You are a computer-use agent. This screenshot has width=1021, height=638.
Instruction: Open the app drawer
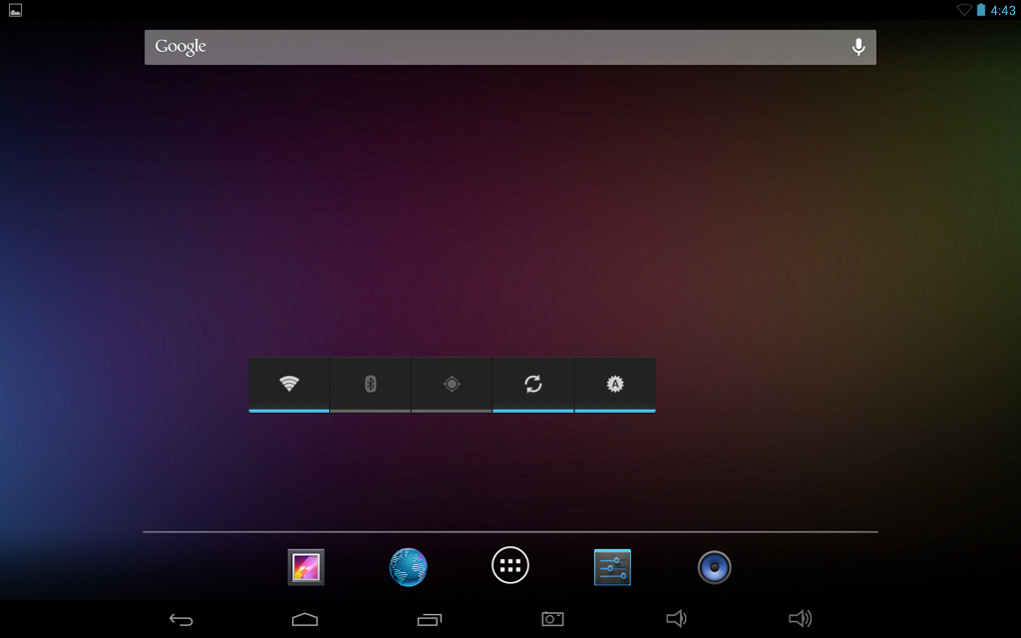(510, 564)
